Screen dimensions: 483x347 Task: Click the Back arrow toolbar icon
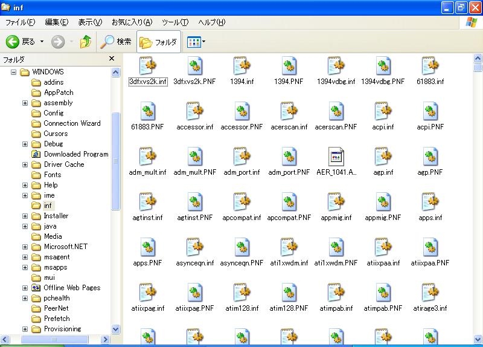(13, 42)
